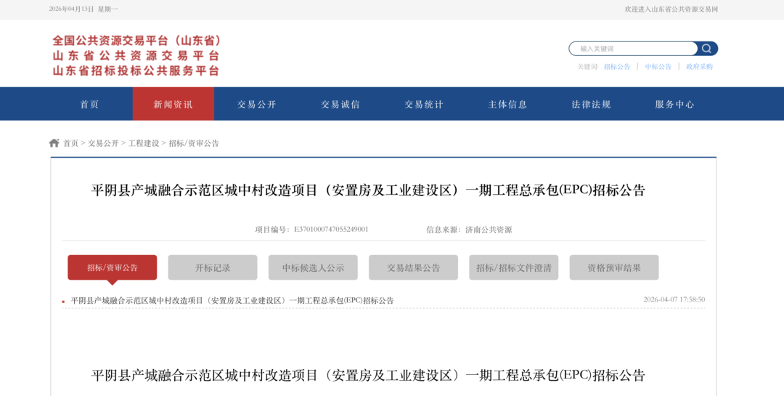This screenshot has height=396, width=784.
Task: Click 招标公告 keyword link under search
Action: click(x=617, y=67)
